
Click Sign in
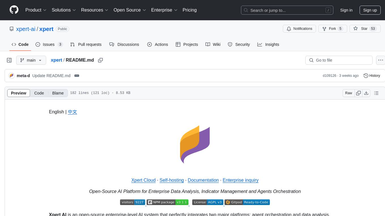346,10
